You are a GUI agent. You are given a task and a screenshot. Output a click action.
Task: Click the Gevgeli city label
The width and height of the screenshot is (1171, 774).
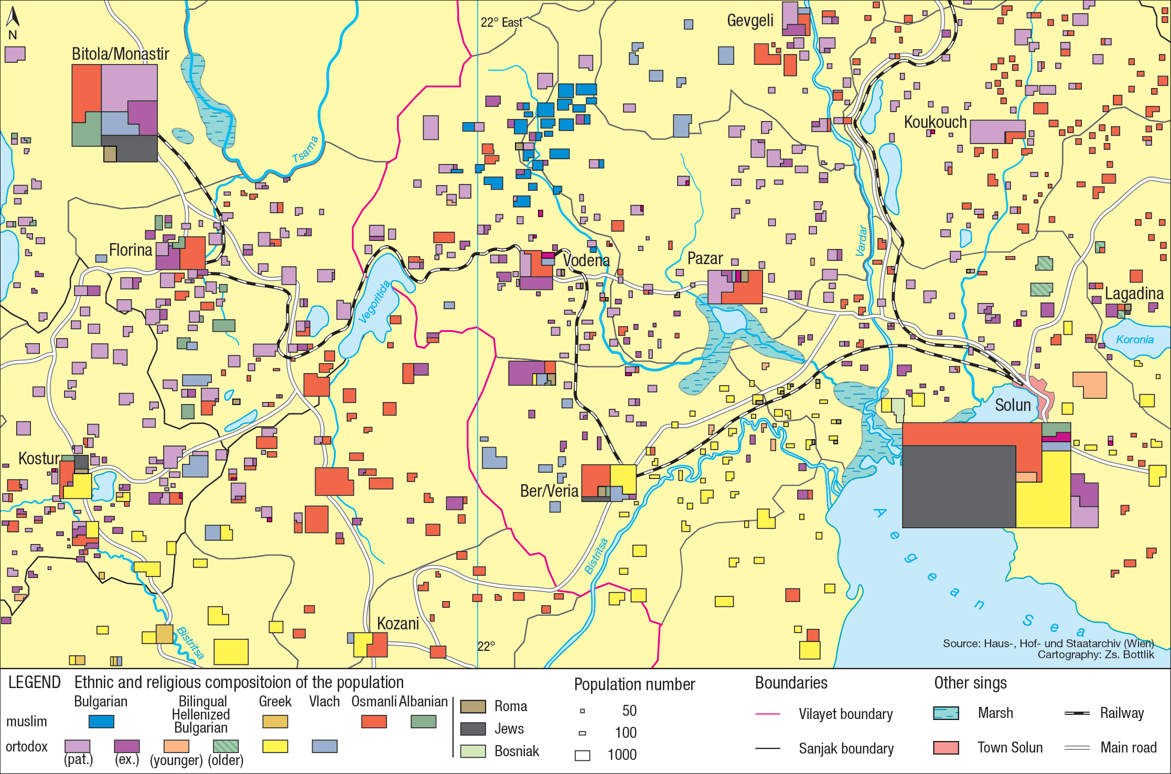click(x=751, y=21)
